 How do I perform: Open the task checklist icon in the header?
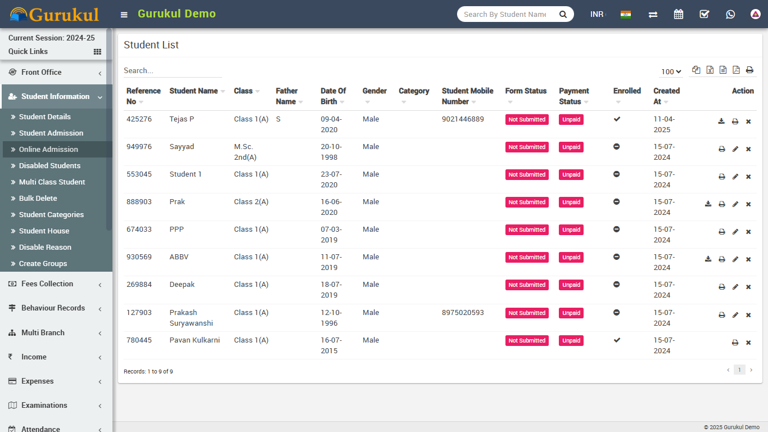(x=704, y=14)
